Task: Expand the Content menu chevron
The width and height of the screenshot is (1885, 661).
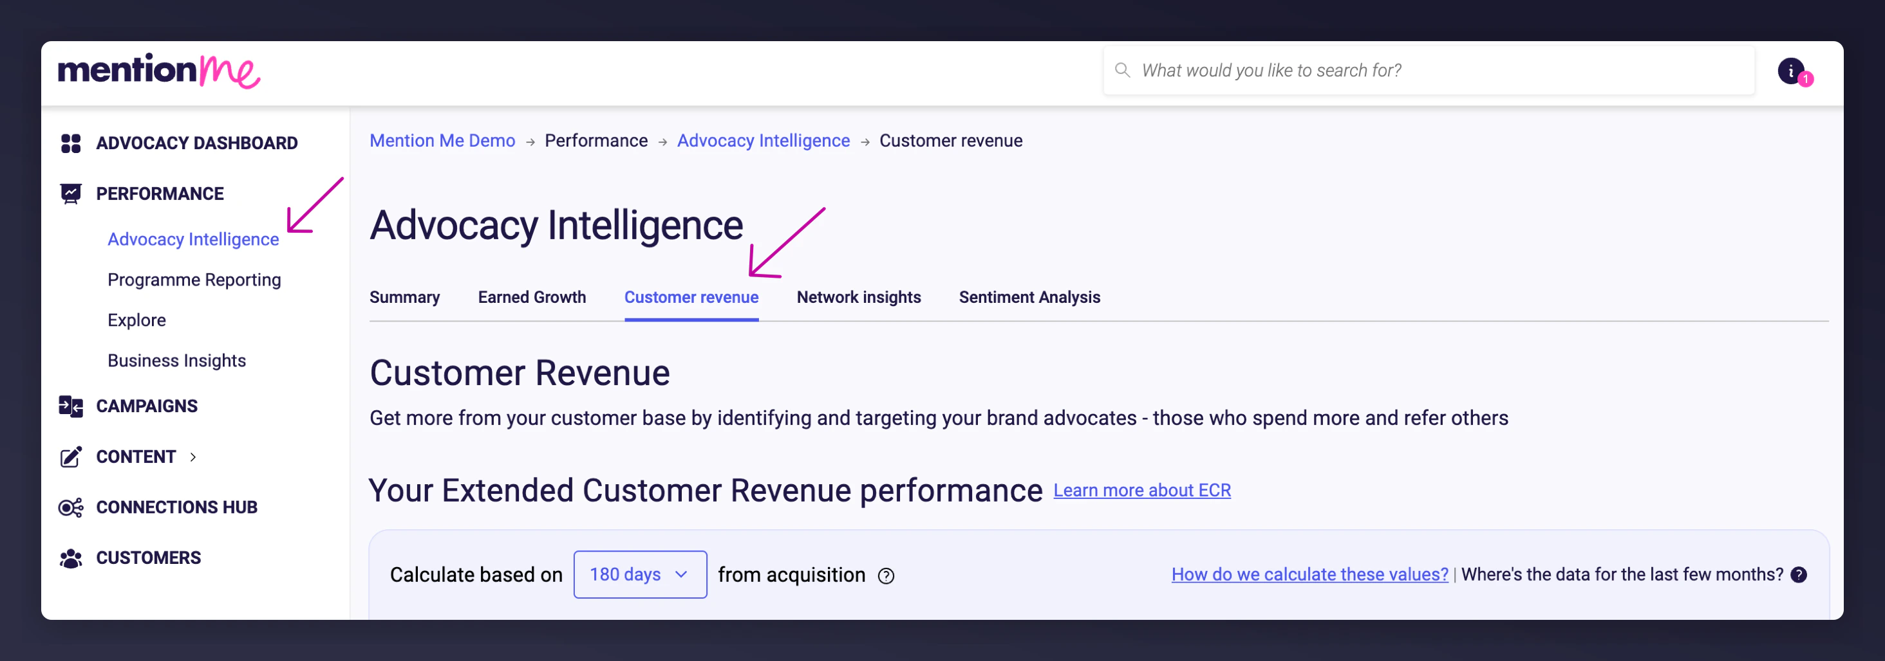Action: tap(193, 458)
